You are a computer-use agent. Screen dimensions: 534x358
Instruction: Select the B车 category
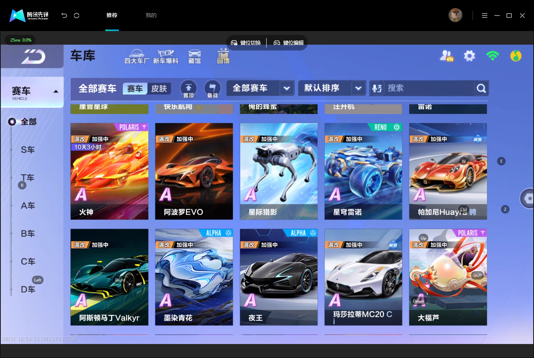click(x=28, y=234)
